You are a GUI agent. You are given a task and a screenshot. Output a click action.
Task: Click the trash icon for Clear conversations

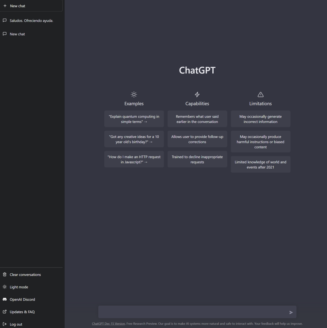pyautogui.click(x=5, y=274)
